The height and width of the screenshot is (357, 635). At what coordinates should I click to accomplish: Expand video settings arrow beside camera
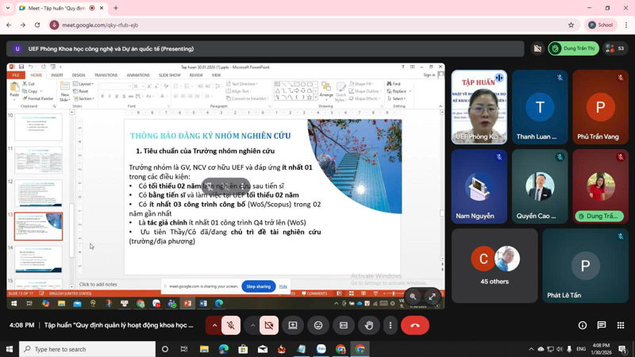point(252,325)
